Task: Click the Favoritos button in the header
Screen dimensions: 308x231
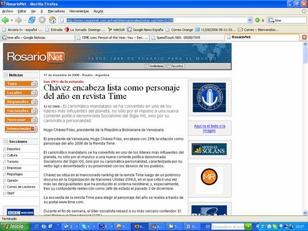Action: tap(176, 66)
